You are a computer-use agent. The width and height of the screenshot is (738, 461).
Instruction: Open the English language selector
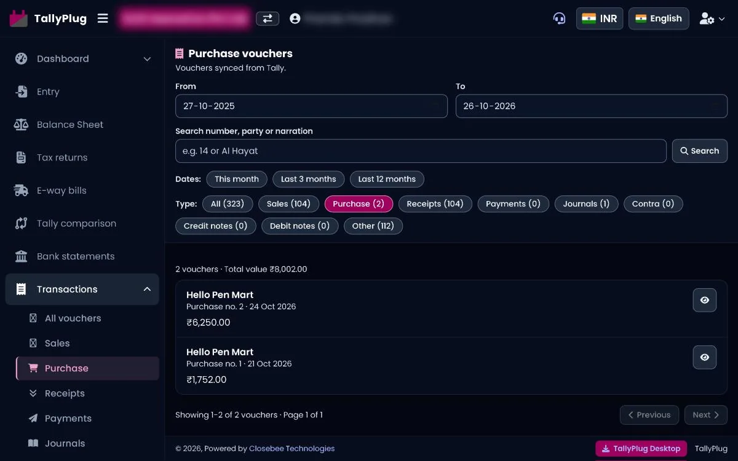coord(659,18)
